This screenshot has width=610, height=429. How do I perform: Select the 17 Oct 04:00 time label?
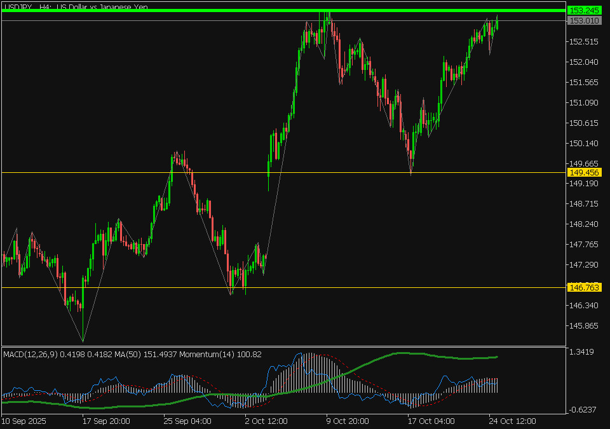[433, 421]
